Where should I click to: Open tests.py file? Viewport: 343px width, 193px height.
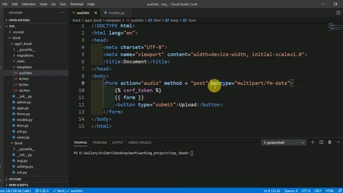click(36, 125)
